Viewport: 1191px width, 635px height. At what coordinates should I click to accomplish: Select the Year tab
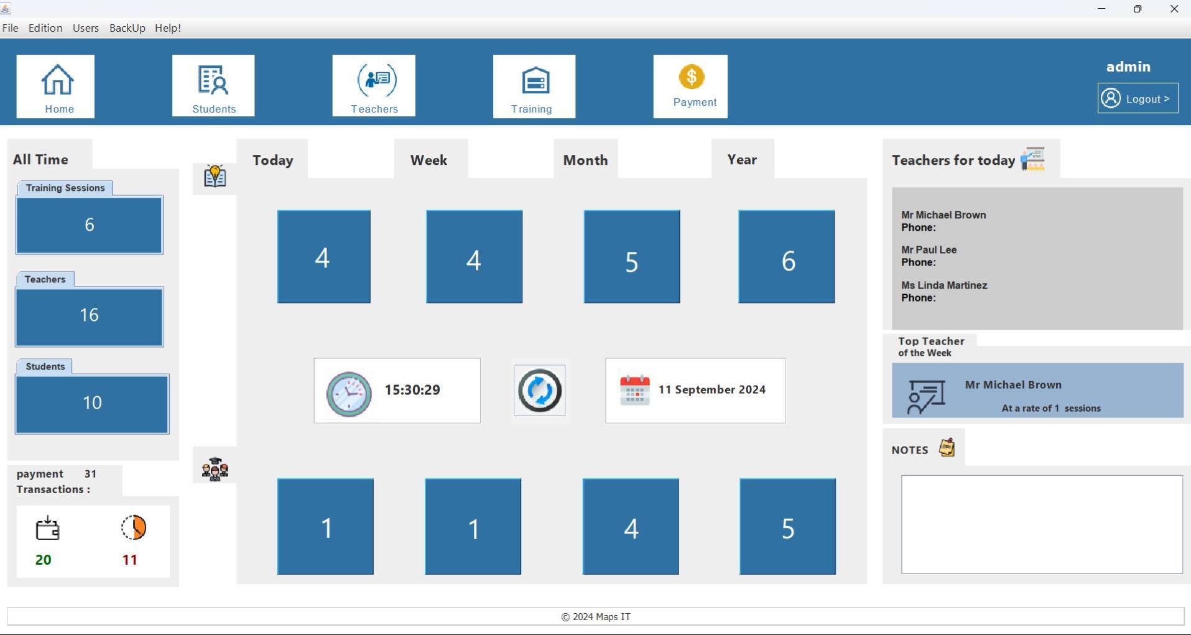pos(743,160)
